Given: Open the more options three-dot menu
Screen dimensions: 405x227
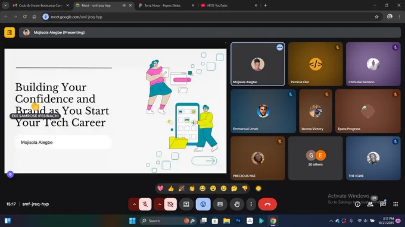Looking at the screenshot, I should coord(251,204).
